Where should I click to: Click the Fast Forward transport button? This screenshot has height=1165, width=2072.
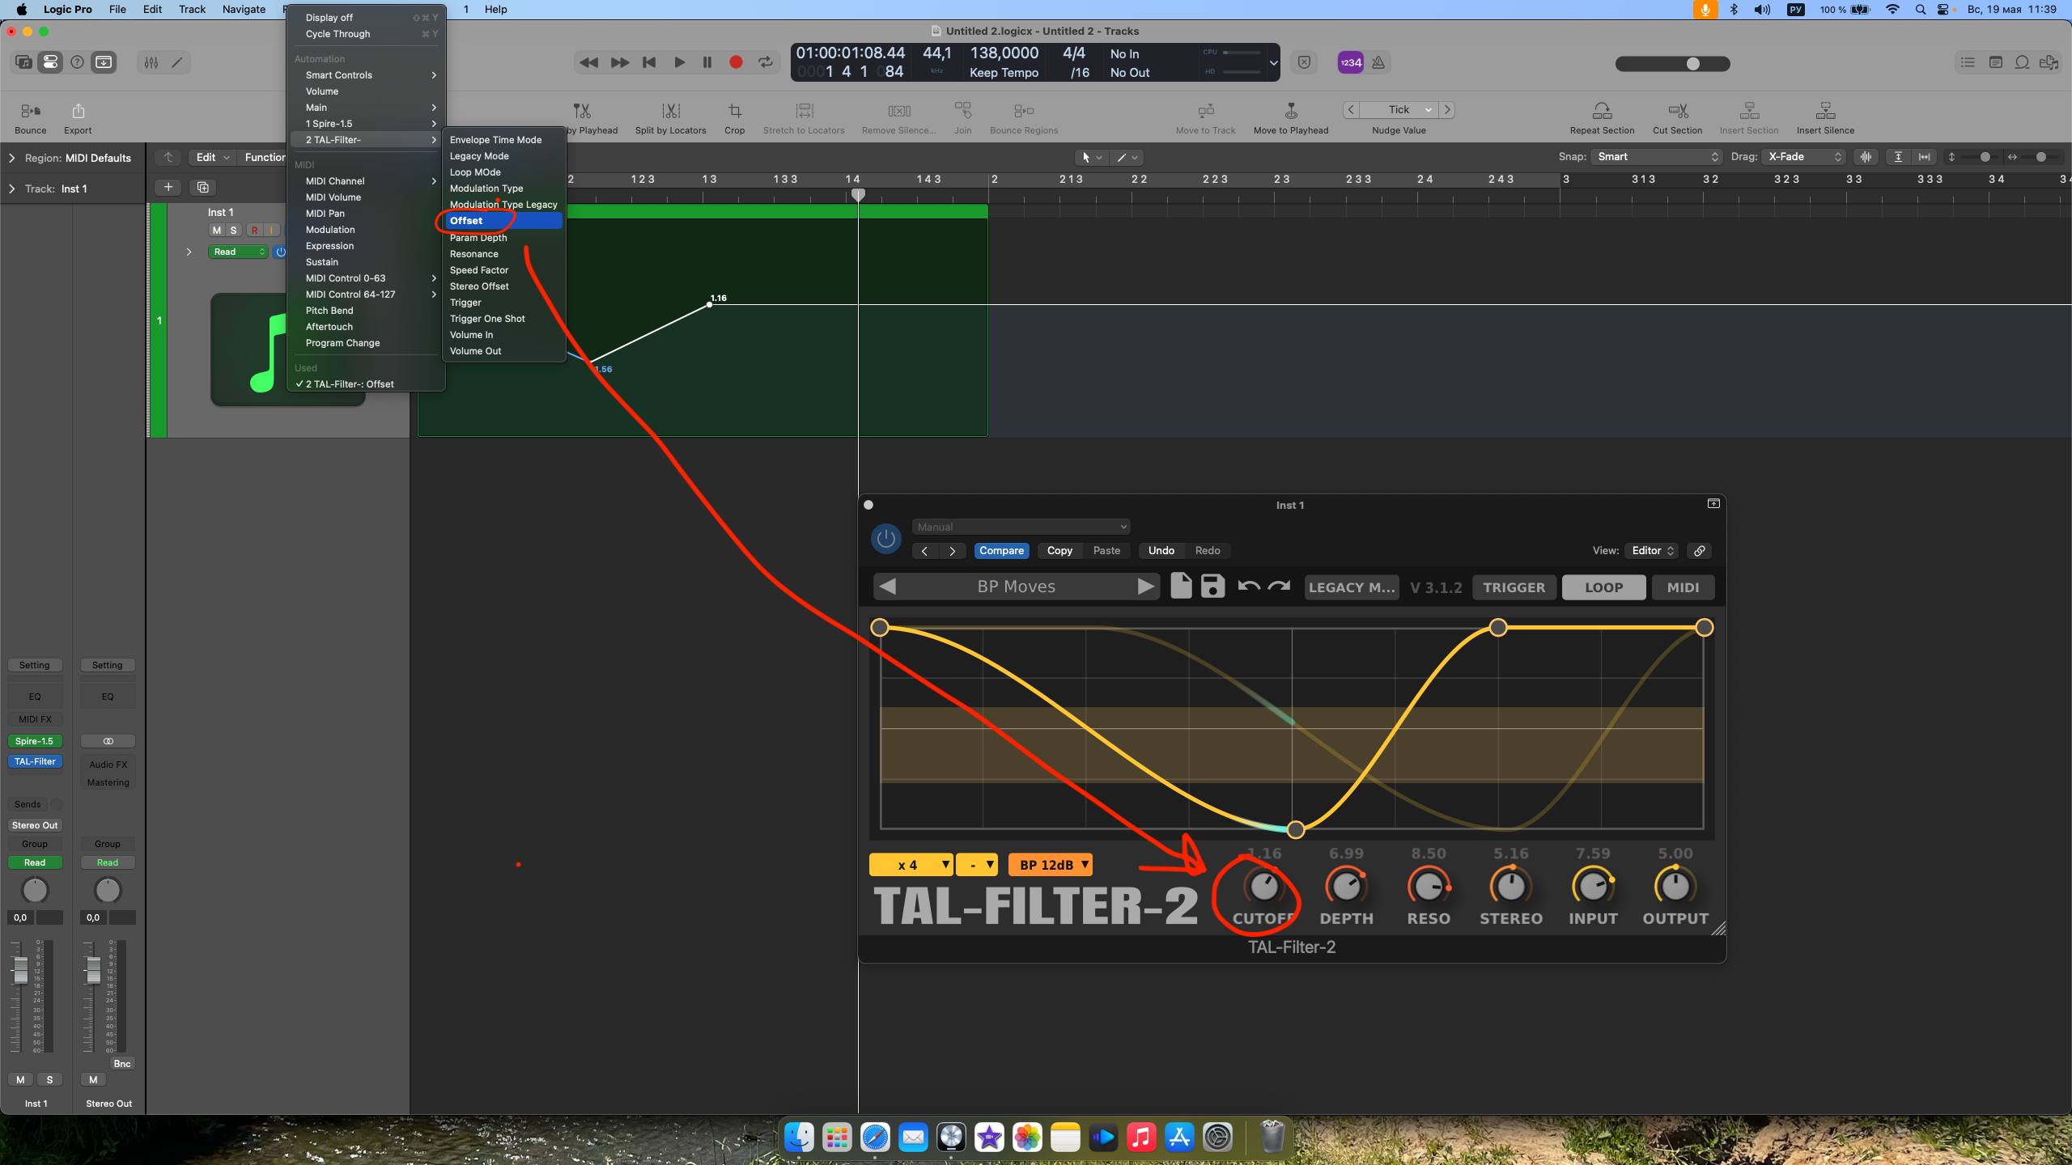click(x=619, y=62)
